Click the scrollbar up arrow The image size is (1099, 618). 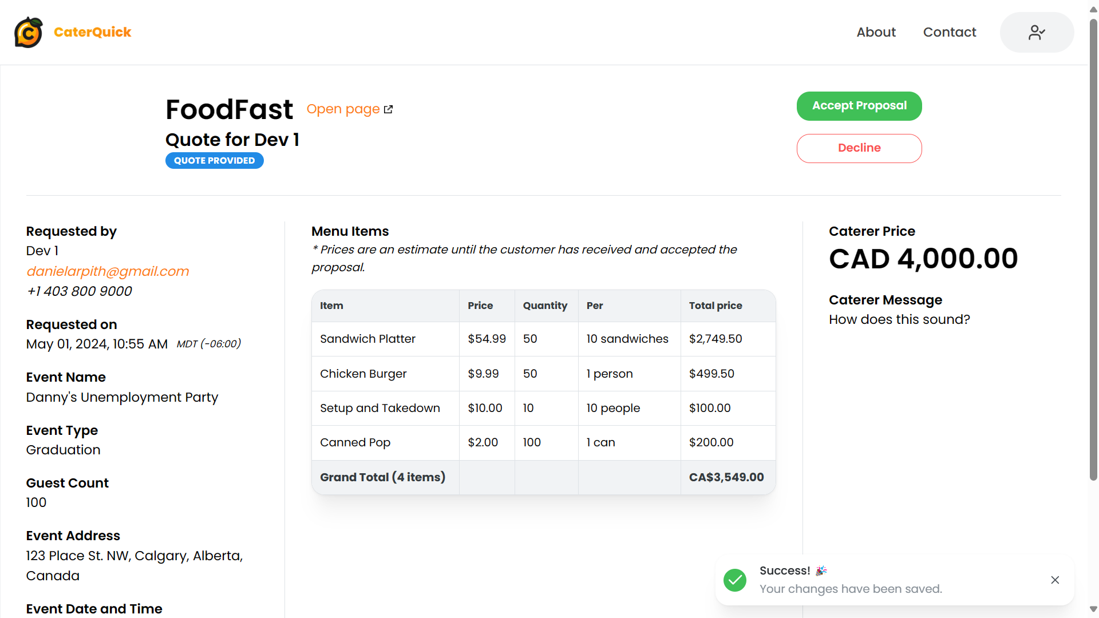pos(1093,10)
